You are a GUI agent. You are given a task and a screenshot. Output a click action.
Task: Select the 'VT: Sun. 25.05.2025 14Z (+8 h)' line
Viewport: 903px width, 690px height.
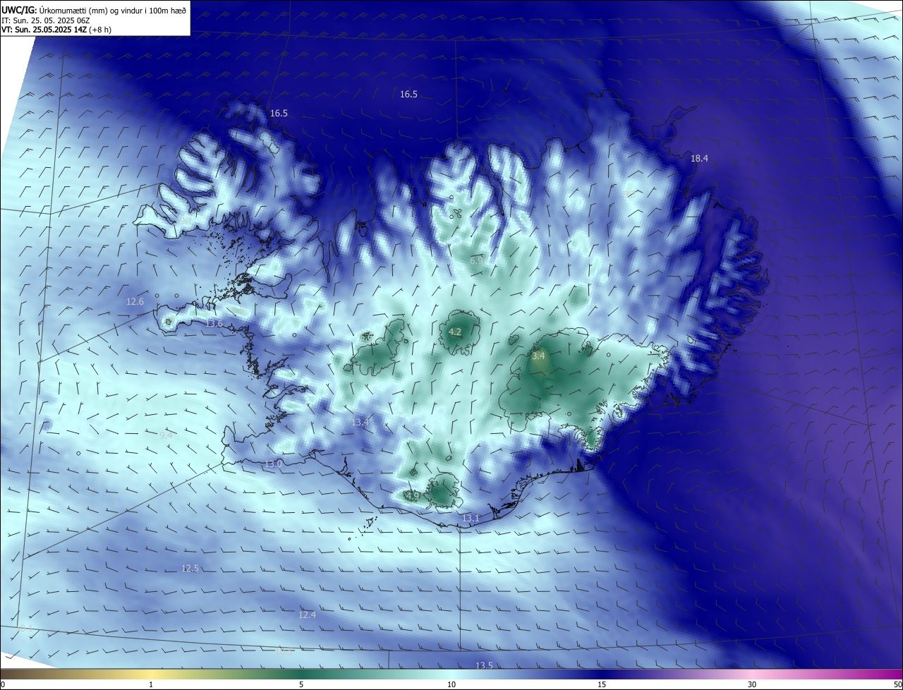[x=56, y=30]
